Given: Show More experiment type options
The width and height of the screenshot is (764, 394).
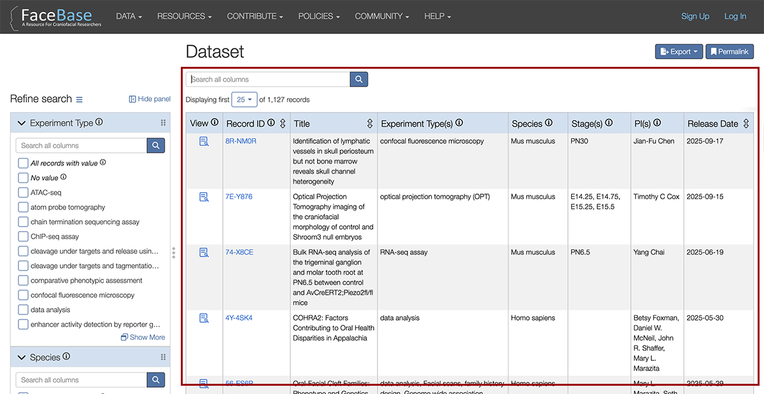Looking at the screenshot, I should point(143,337).
